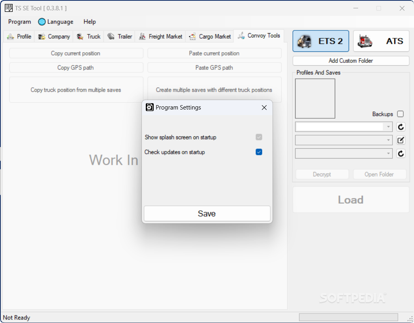Click Copy current position button

(76, 53)
